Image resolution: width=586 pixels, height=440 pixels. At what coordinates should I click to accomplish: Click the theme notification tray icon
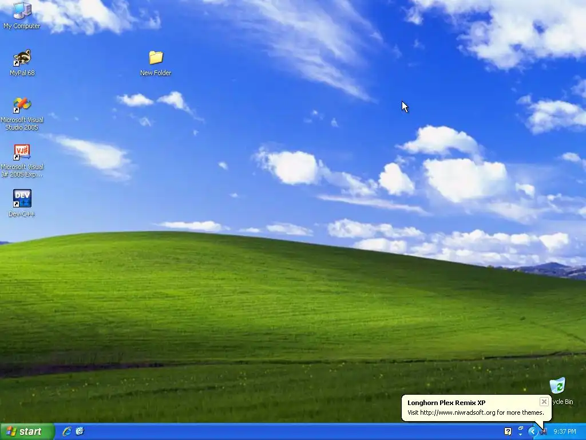(544, 431)
